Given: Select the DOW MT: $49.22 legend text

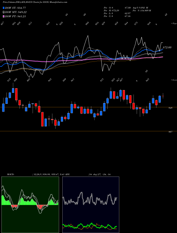Looking at the screenshot, I should [x=16, y=12].
